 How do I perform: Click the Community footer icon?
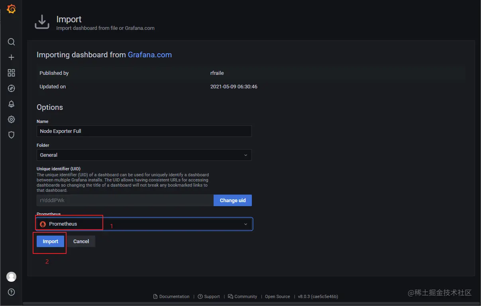[x=230, y=296]
